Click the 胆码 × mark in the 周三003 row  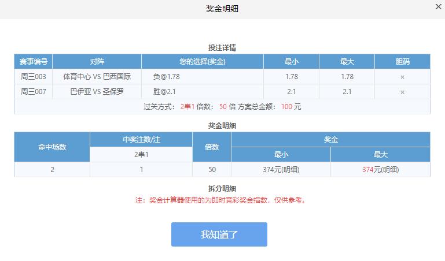402,77
